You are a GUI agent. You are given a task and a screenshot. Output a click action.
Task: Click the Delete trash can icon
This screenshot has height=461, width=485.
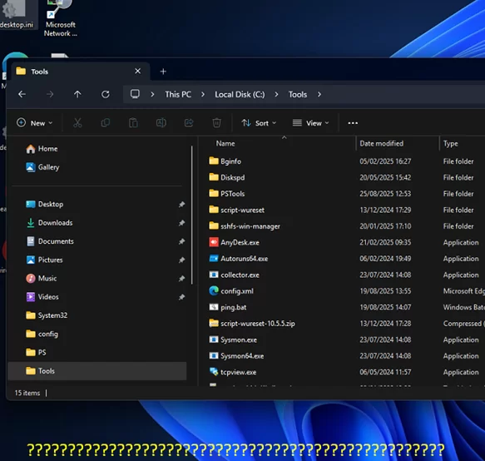click(x=216, y=123)
